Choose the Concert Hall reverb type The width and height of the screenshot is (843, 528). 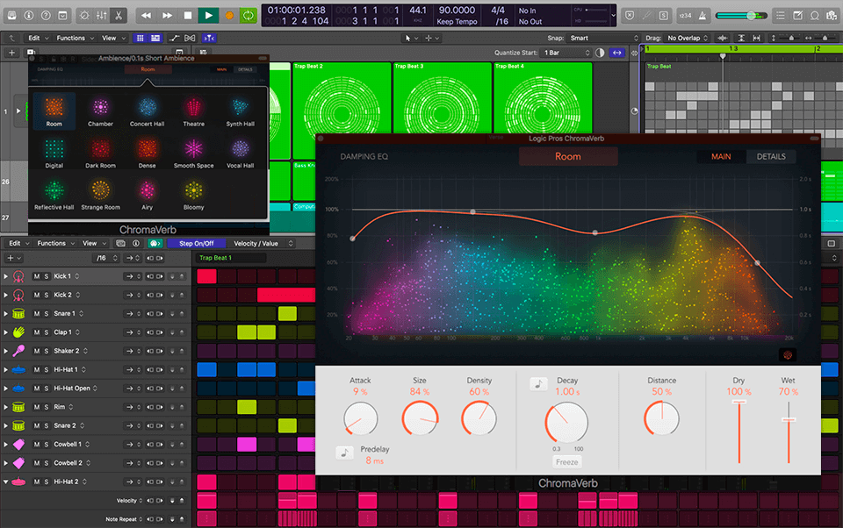147,107
